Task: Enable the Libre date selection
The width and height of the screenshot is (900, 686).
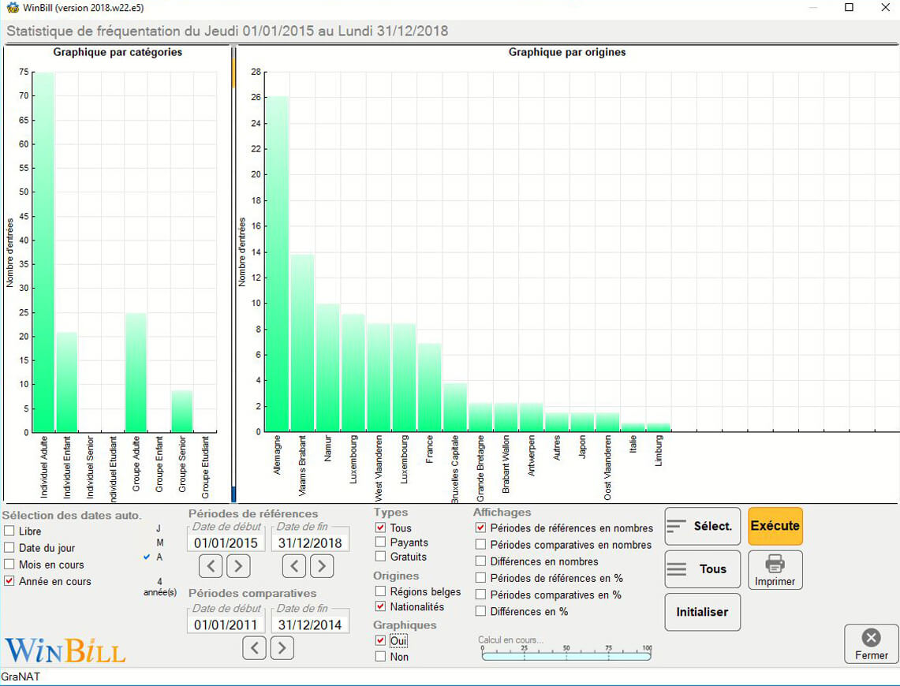Action: point(9,531)
